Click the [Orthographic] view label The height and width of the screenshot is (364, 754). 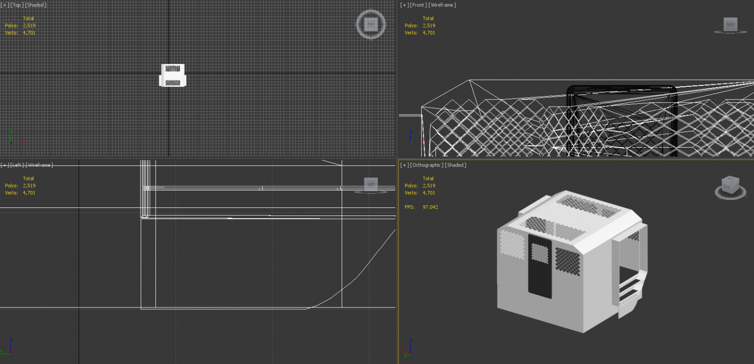coord(426,165)
